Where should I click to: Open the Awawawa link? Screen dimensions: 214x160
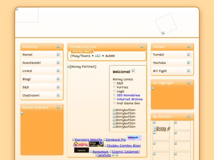click(99, 152)
